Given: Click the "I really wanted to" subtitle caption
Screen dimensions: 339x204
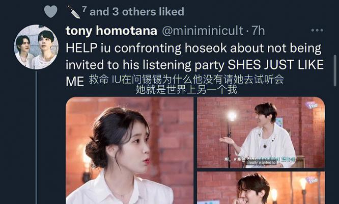Looking at the screenshot, I should (262, 162).
